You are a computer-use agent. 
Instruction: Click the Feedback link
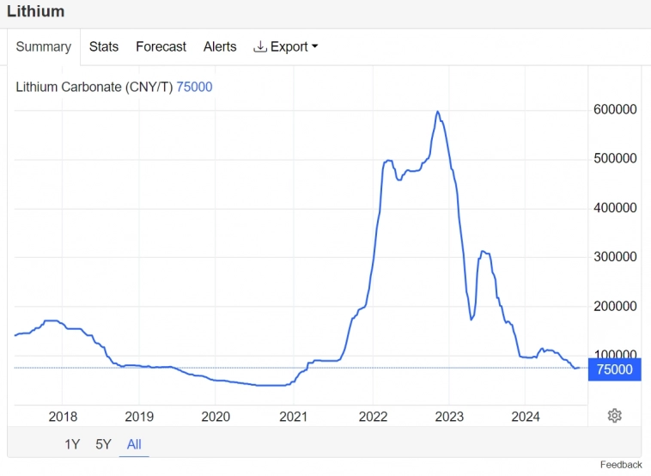pyautogui.click(x=620, y=465)
